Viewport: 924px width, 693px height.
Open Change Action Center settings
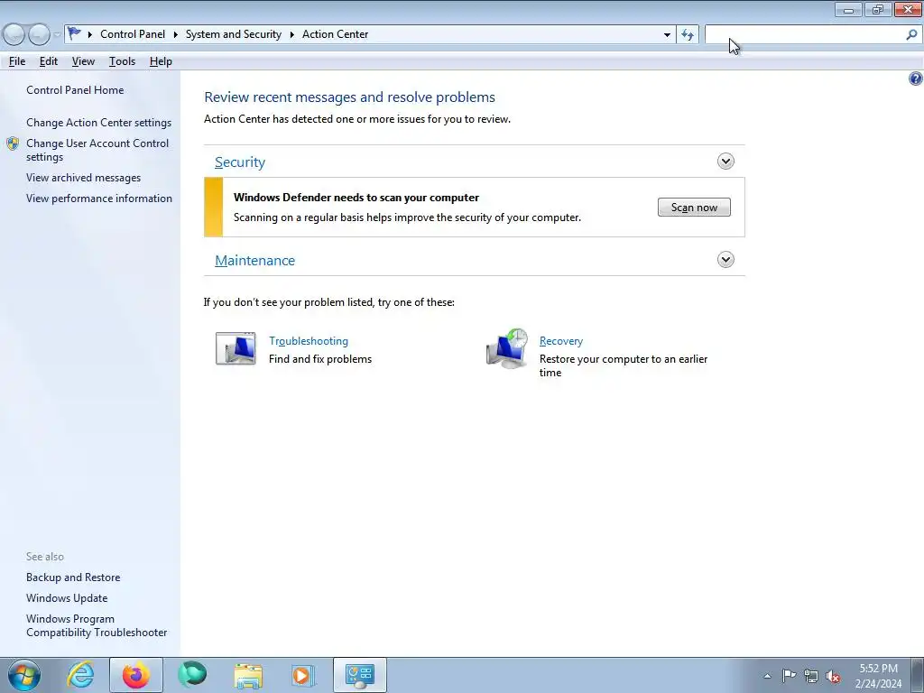(99, 123)
